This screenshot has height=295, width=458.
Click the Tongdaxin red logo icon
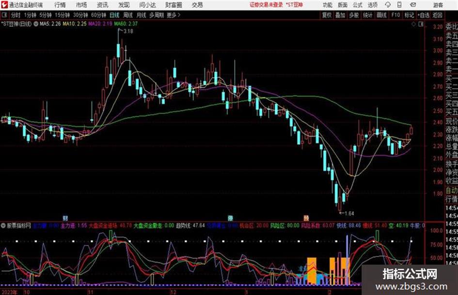click(x=4, y=5)
